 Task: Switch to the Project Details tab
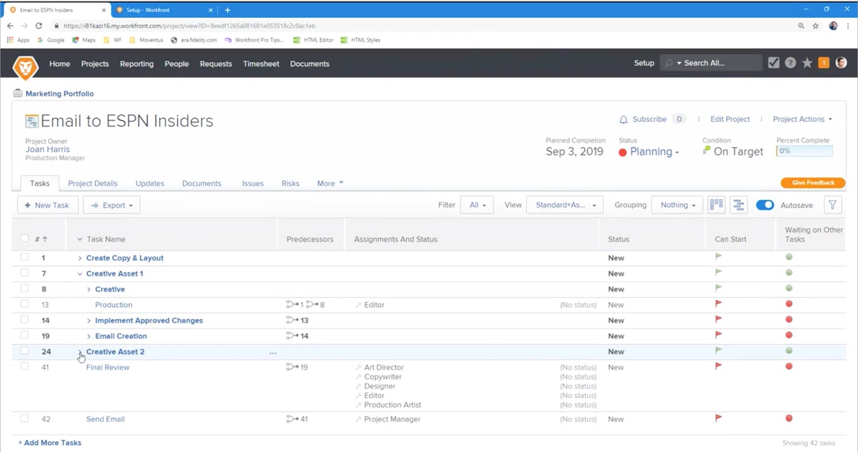click(93, 183)
